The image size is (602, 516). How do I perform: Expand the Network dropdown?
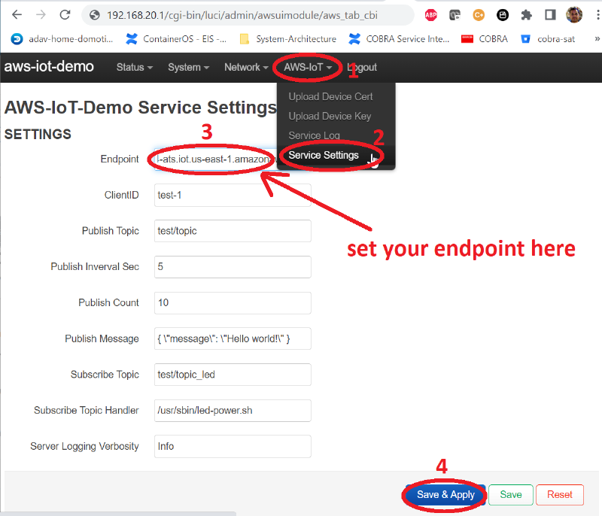click(x=245, y=67)
